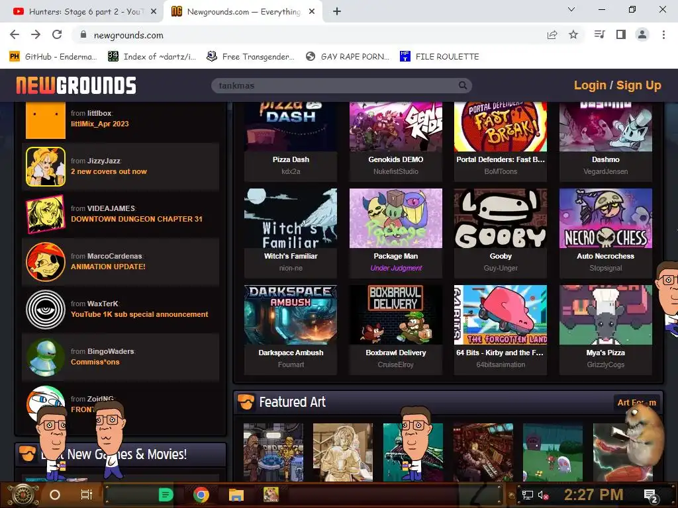Click the Login link
Screen dimensions: 678x508
[x=590, y=85]
